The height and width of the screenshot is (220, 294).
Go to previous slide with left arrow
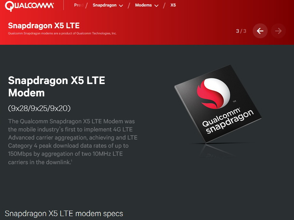(260, 31)
